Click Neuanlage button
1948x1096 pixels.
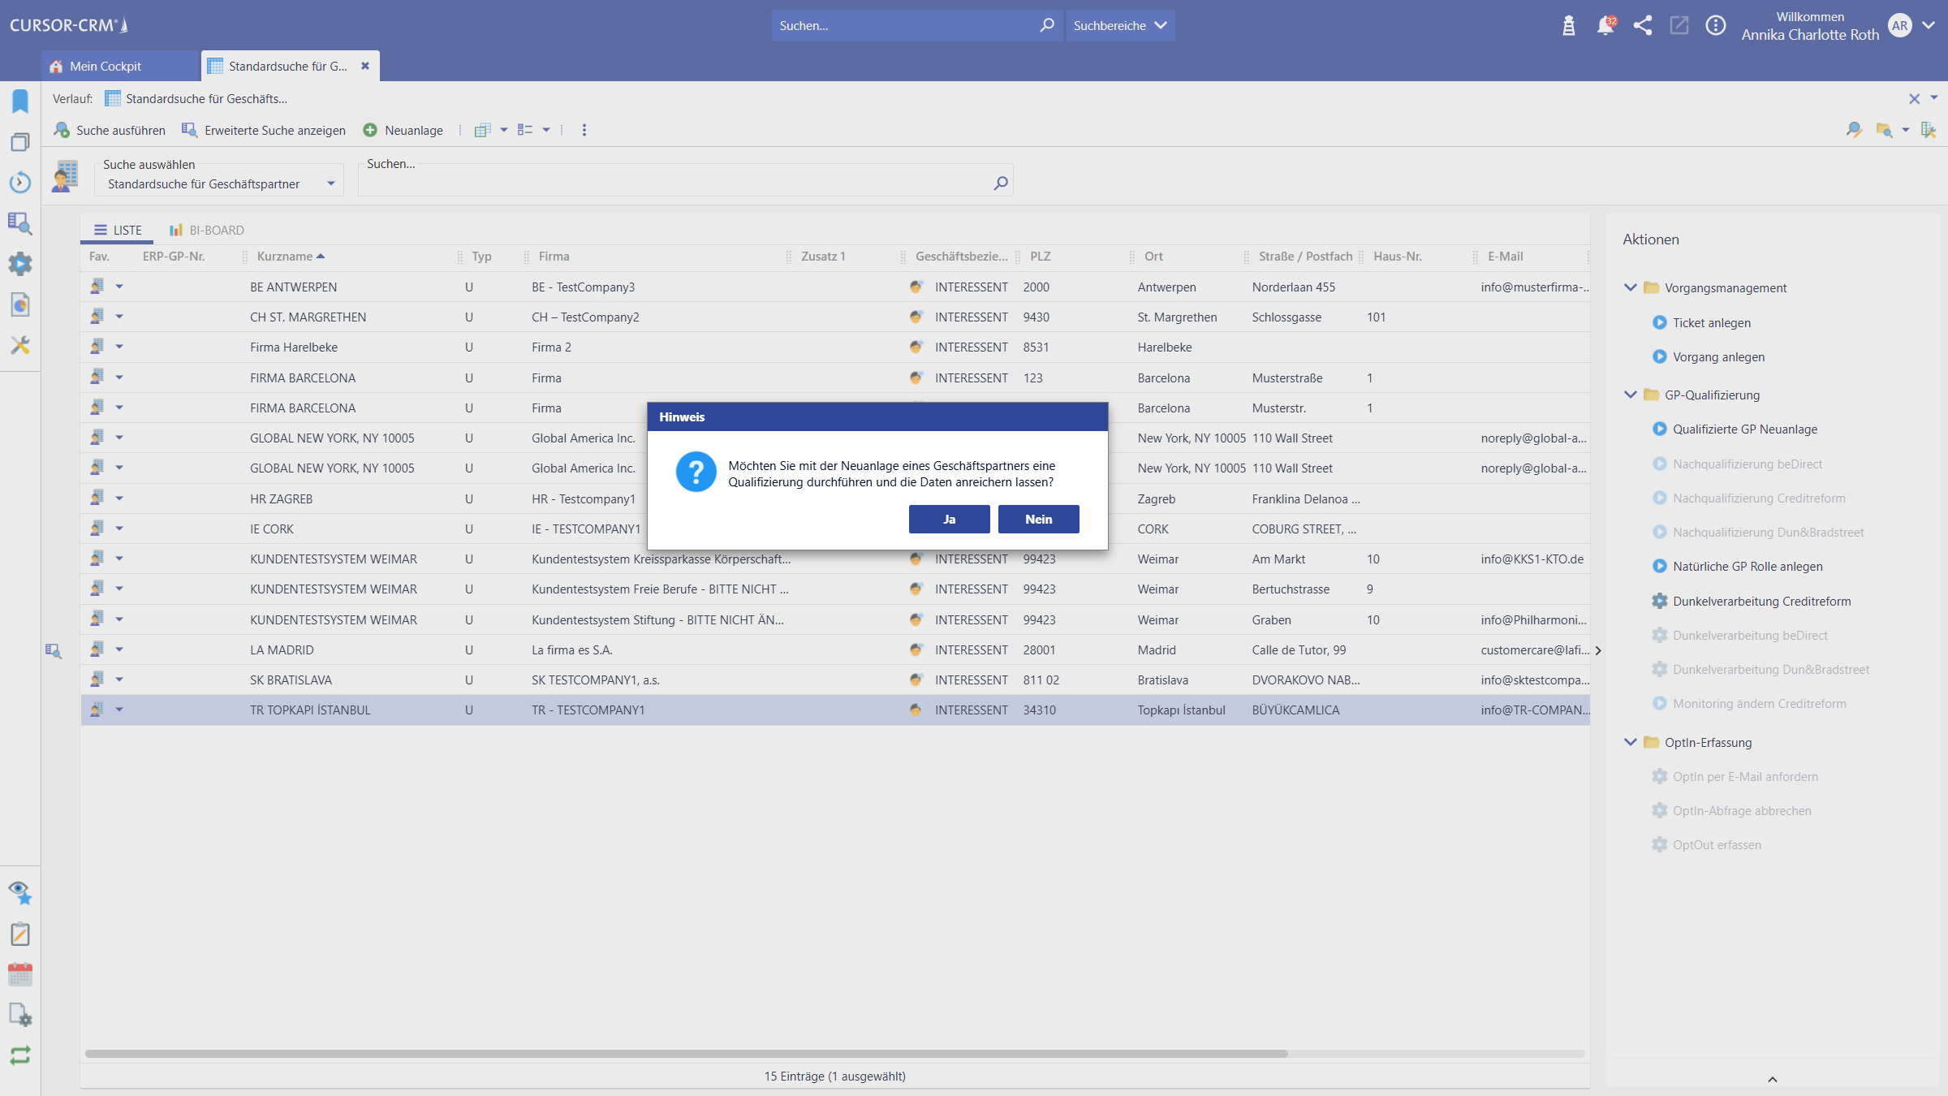tap(403, 130)
